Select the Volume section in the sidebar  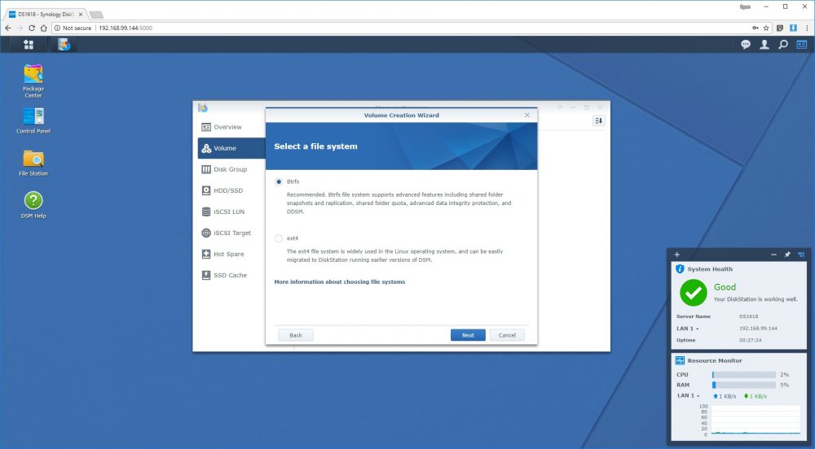tap(231, 148)
